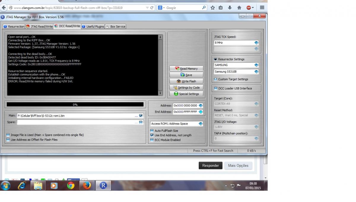
Task: Open Firefox bookmarks list icon
Action: click(x=221, y=8)
